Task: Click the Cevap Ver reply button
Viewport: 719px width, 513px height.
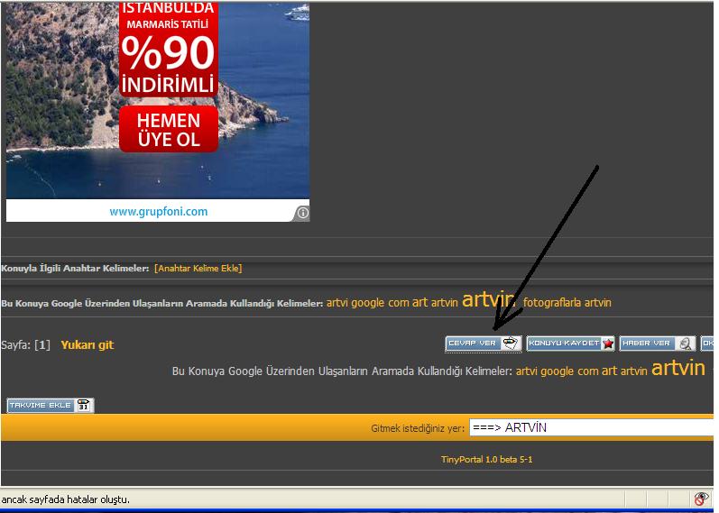Action: click(484, 344)
